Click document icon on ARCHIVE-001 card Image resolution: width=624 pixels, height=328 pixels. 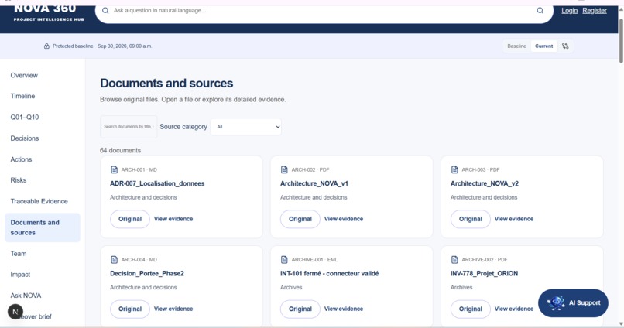pyautogui.click(x=284, y=260)
